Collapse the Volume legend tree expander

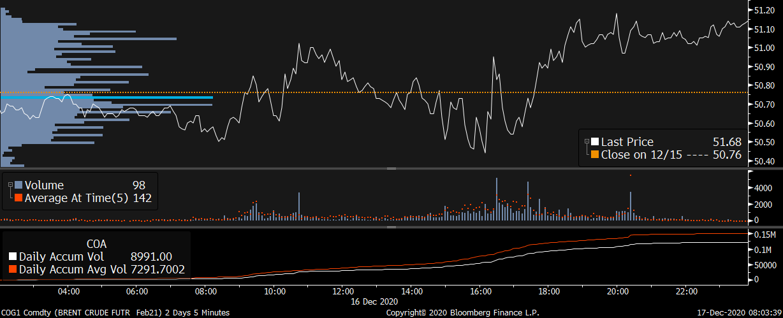click(10, 185)
